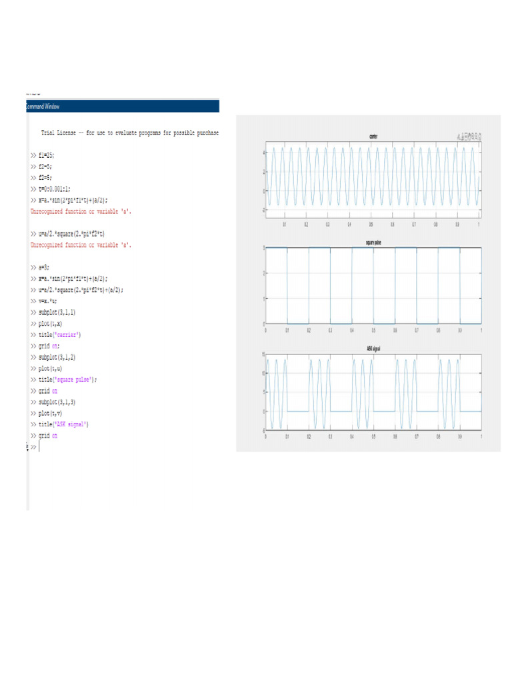Click the command 'subplot(3,1,3)'
512x682 pixels.
tap(57, 402)
